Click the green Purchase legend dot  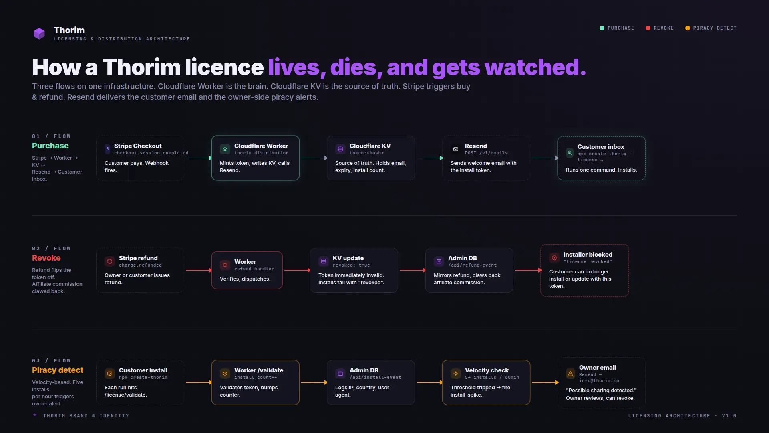pyautogui.click(x=602, y=28)
